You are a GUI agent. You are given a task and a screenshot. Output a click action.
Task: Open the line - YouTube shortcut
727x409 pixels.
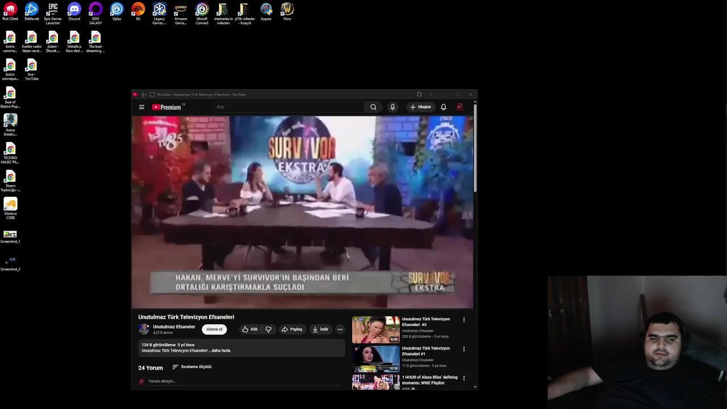point(32,70)
